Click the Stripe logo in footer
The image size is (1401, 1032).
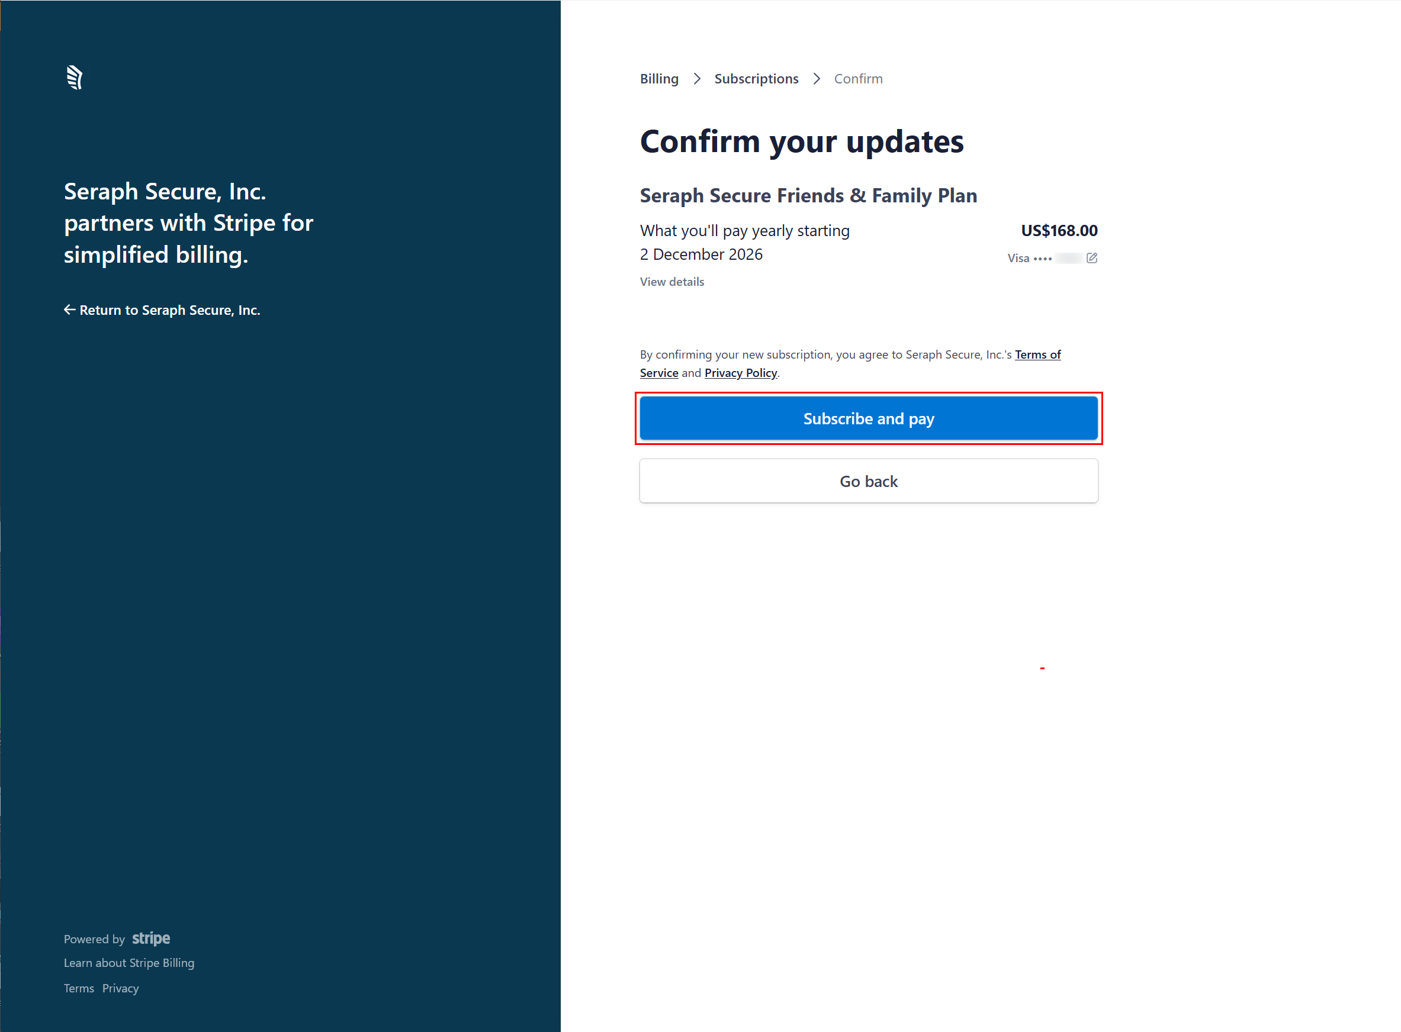150,939
